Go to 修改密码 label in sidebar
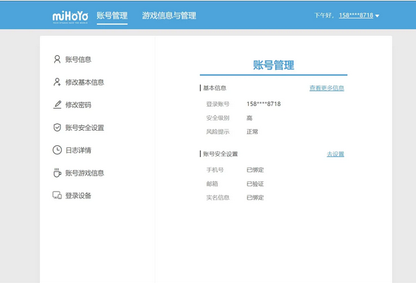 coord(78,105)
